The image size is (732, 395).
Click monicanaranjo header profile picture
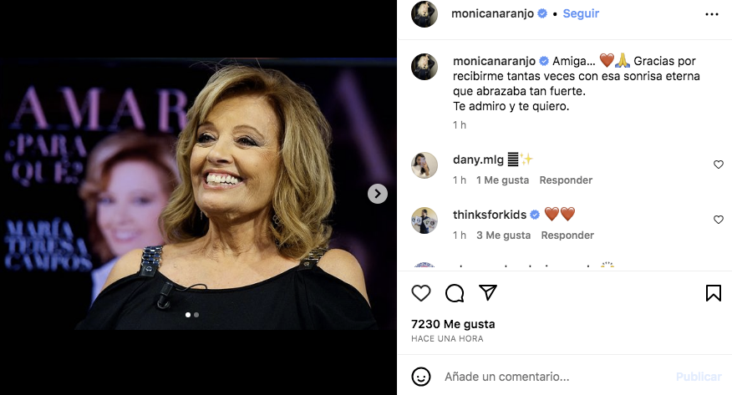point(424,14)
